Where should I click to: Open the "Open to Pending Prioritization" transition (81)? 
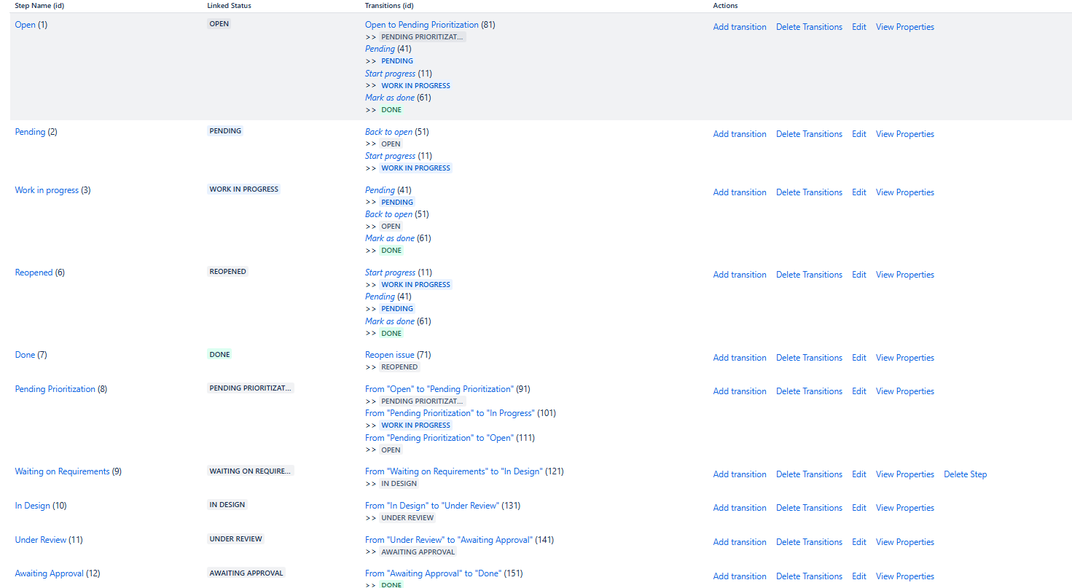click(422, 25)
